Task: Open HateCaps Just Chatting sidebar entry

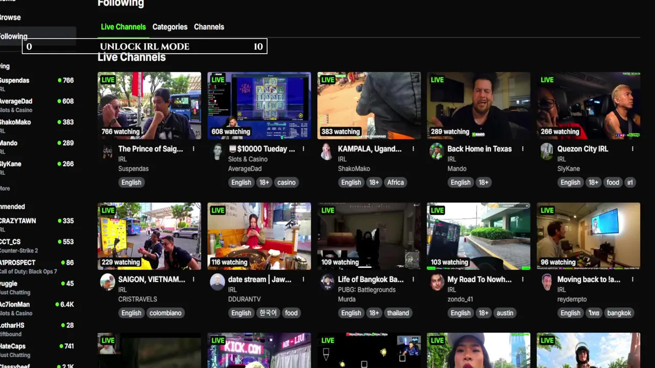Action: point(37,350)
